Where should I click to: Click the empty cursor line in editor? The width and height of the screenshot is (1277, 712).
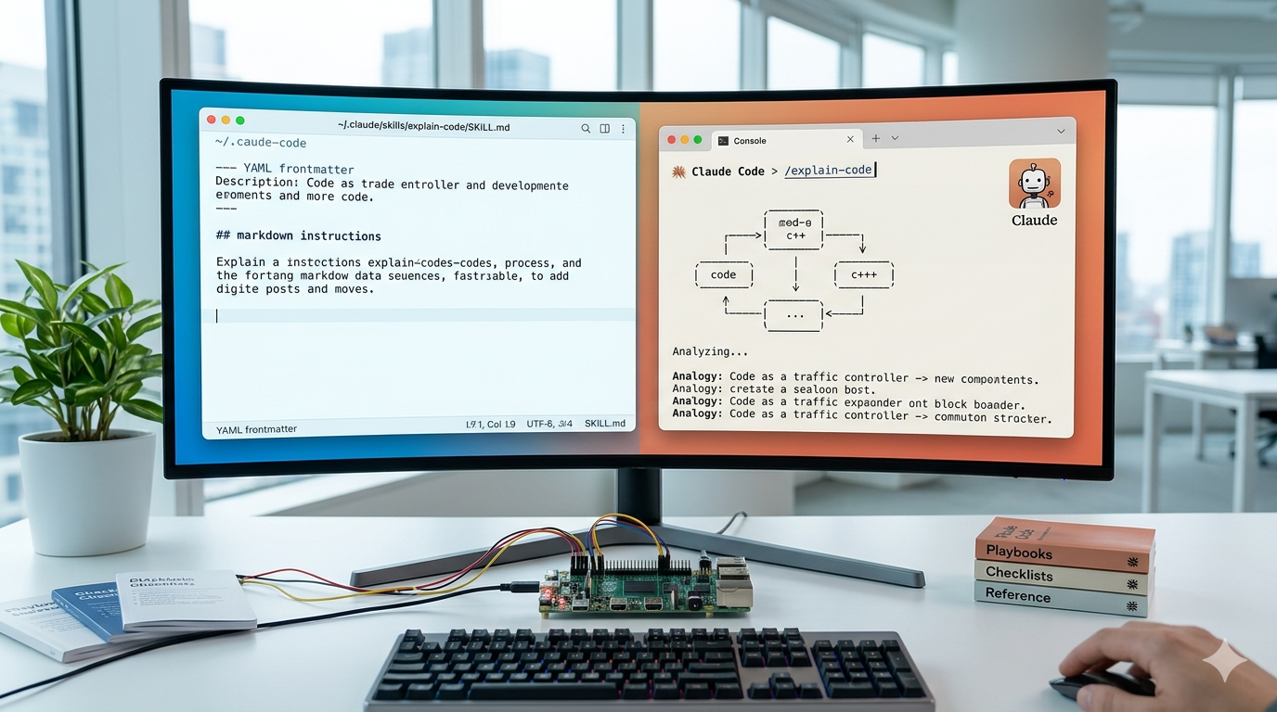tap(419, 315)
